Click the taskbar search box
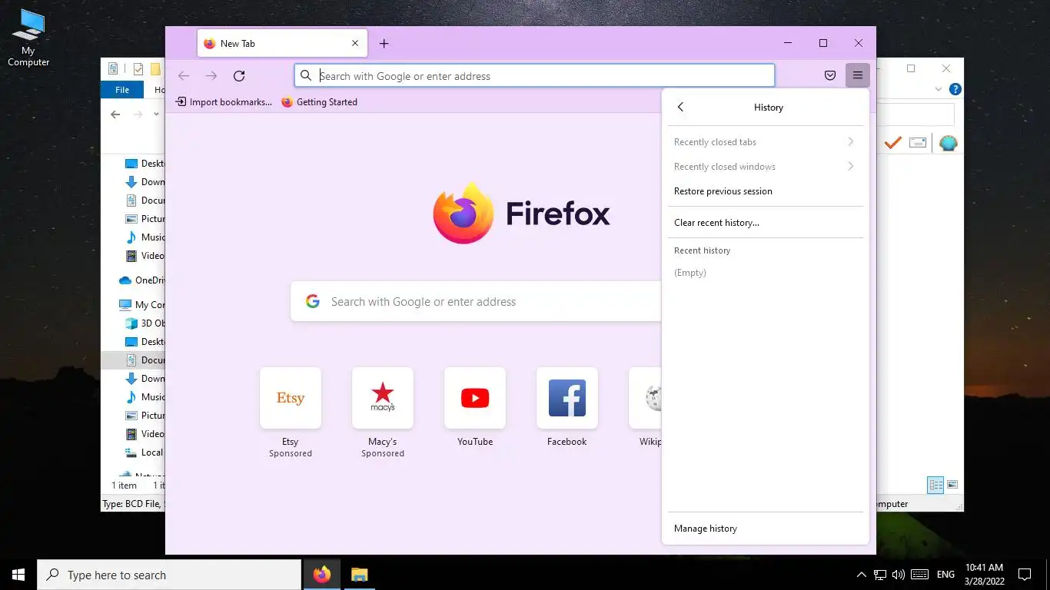1050x590 pixels. pos(169,575)
